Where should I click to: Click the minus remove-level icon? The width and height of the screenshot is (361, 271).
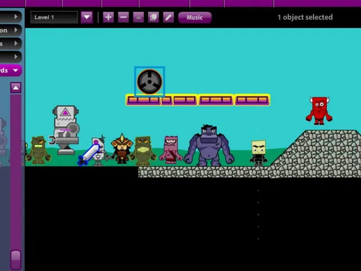tap(124, 18)
